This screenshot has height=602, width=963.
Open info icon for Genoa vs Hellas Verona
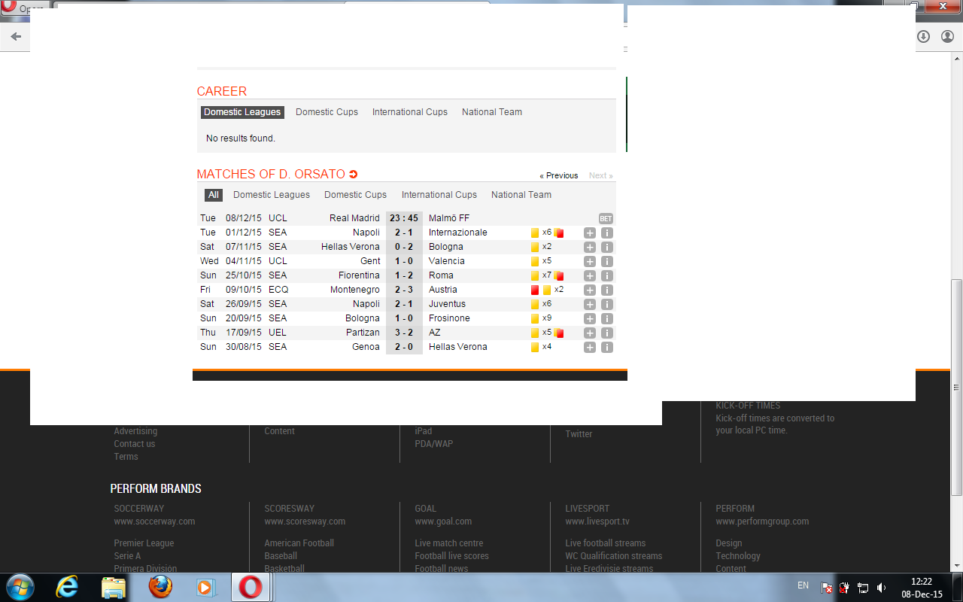(607, 348)
